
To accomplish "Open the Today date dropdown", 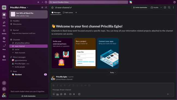I will [x=113, y=73].
